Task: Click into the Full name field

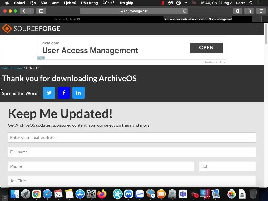Action: (x=132, y=152)
